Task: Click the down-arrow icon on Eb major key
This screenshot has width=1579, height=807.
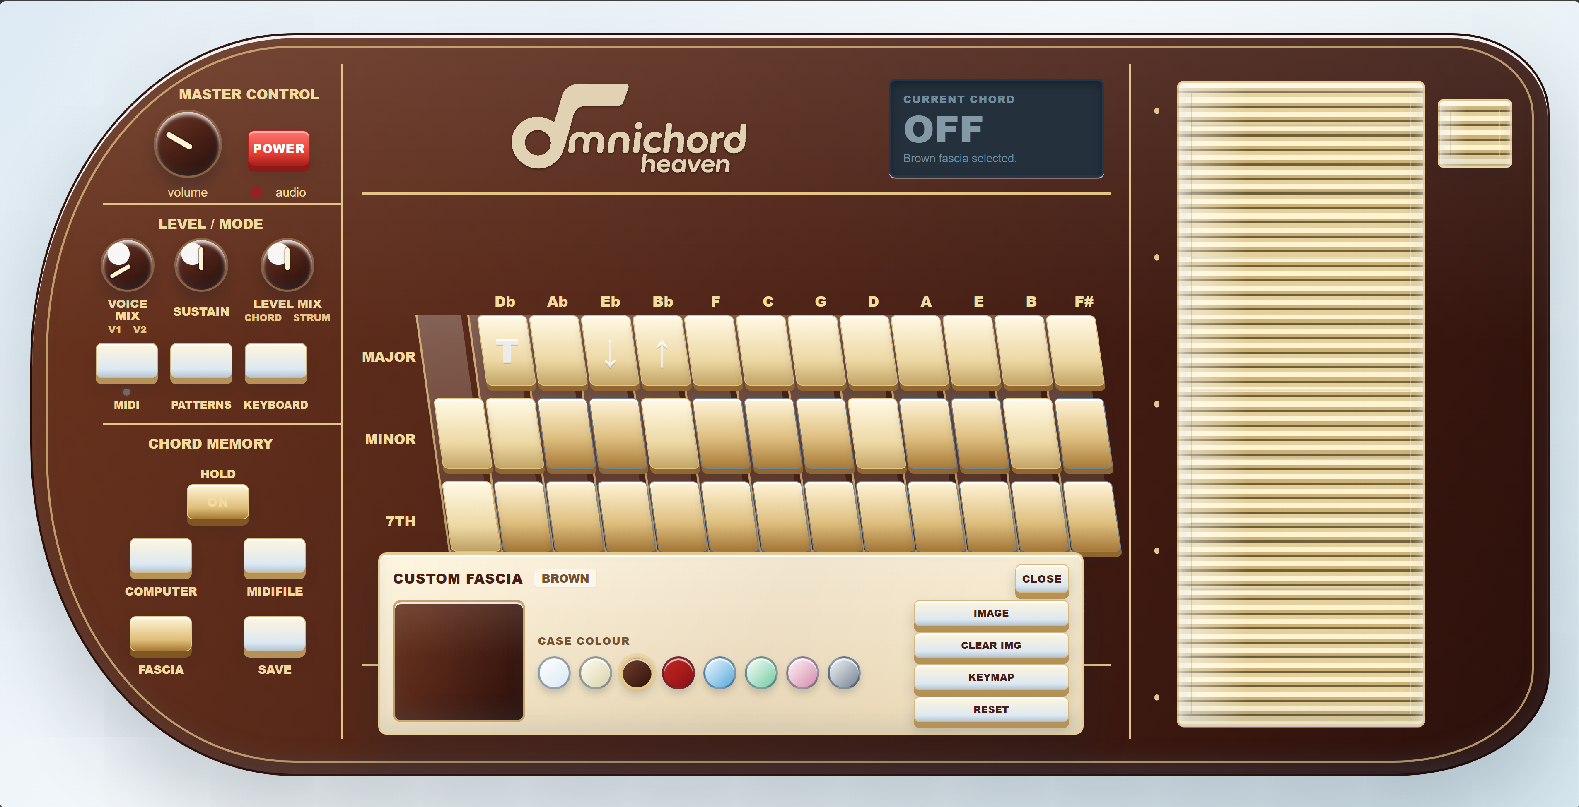Action: point(609,353)
